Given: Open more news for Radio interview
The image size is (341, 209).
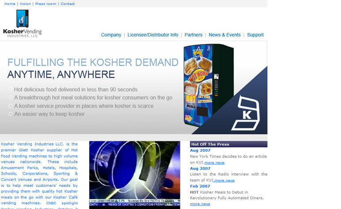Looking at the screenshot, I should click(x=225, y=180).
